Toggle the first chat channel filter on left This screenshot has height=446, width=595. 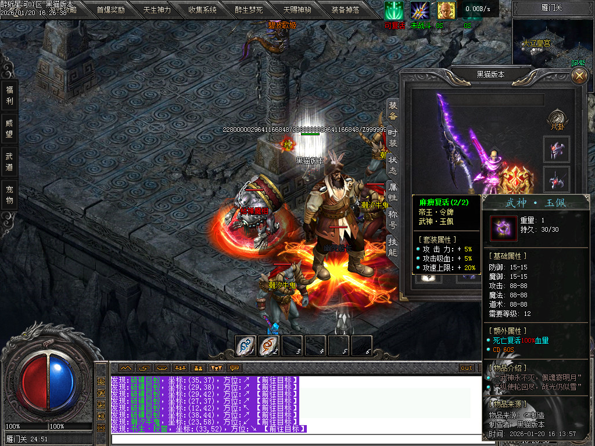101,380
